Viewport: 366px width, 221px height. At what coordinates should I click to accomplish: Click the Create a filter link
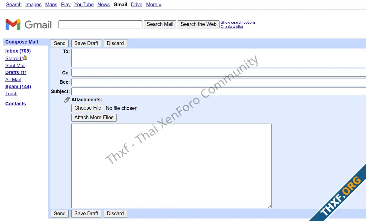pyautogui.click(x=232, y=27)
